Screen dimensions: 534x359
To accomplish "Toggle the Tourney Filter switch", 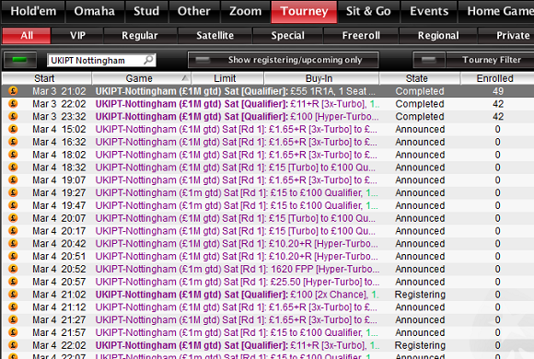I will click(429, 60).
